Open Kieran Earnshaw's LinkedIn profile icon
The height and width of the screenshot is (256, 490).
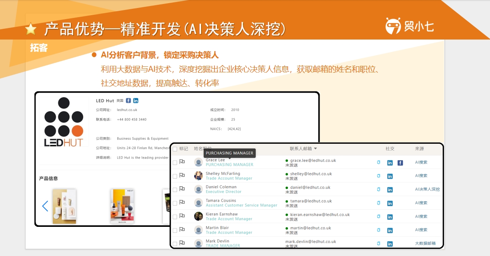pos(390,217)
